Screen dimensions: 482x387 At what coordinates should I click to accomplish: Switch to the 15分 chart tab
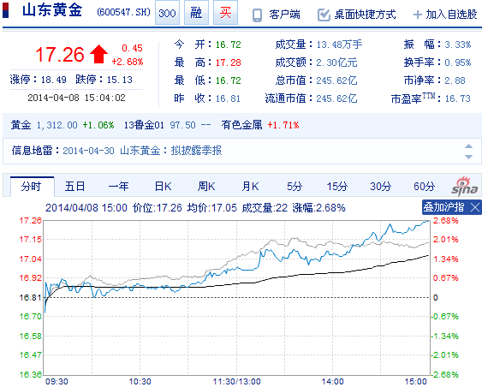(337, 187)
